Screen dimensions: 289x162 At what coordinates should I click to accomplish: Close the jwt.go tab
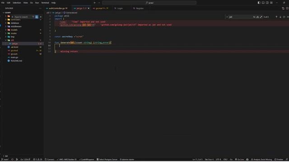pos(89,8)
